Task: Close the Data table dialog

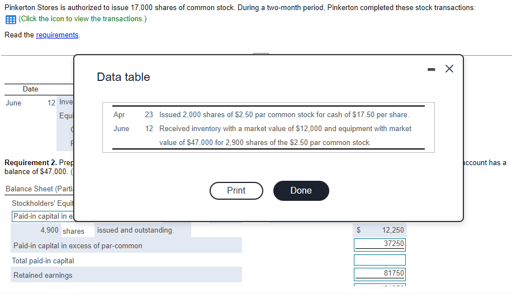Action: coord(449,69)
